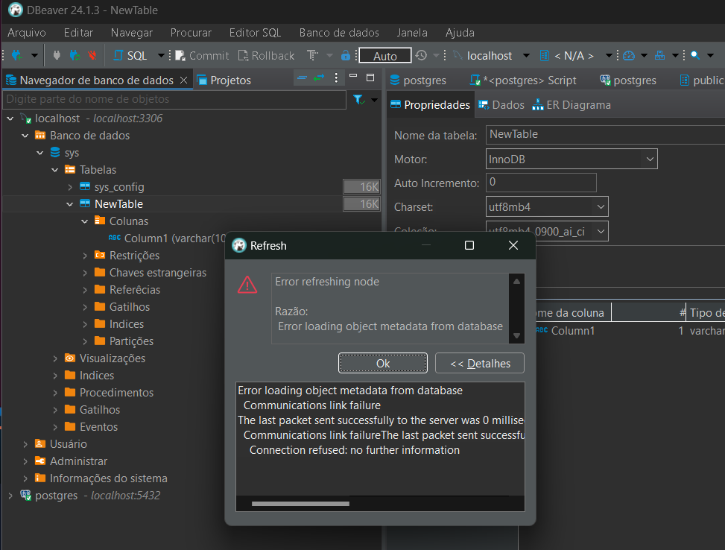Click the transaction lock icon
This screenshot has width=725, height=550.
click(x=345, y=55)
